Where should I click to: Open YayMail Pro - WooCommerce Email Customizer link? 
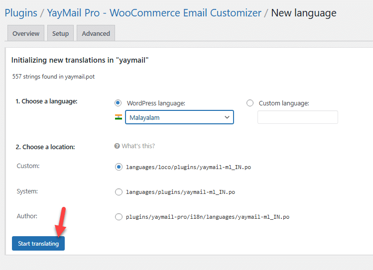pos(154,13)
